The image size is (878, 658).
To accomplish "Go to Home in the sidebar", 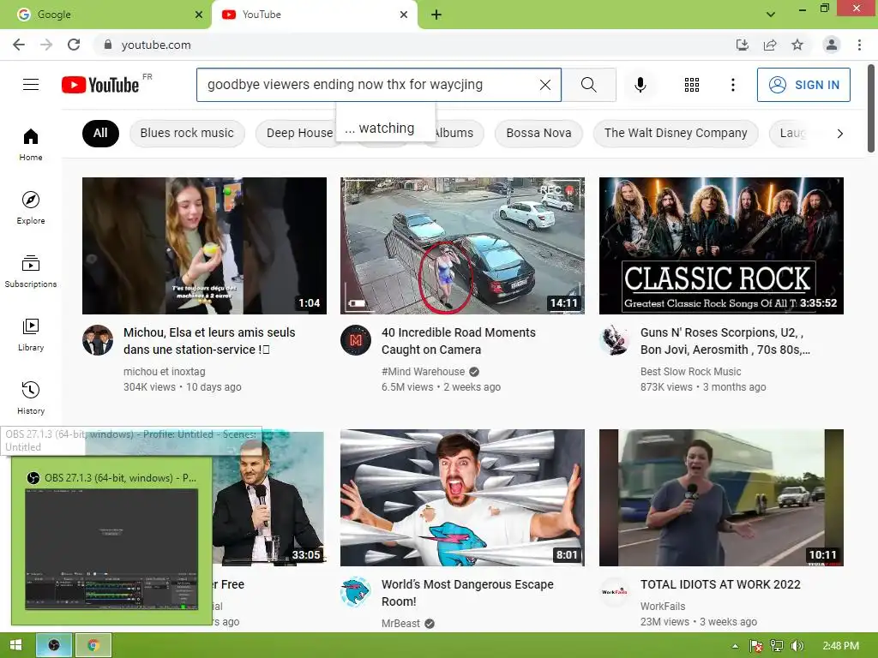I will point(31,144).
